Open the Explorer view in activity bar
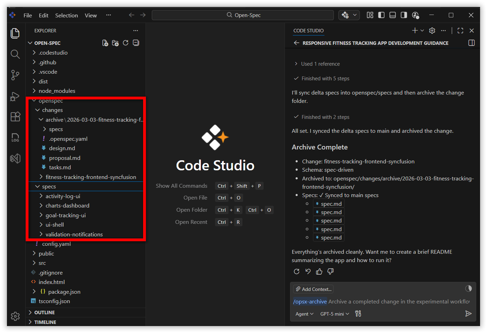 (15, 33)
